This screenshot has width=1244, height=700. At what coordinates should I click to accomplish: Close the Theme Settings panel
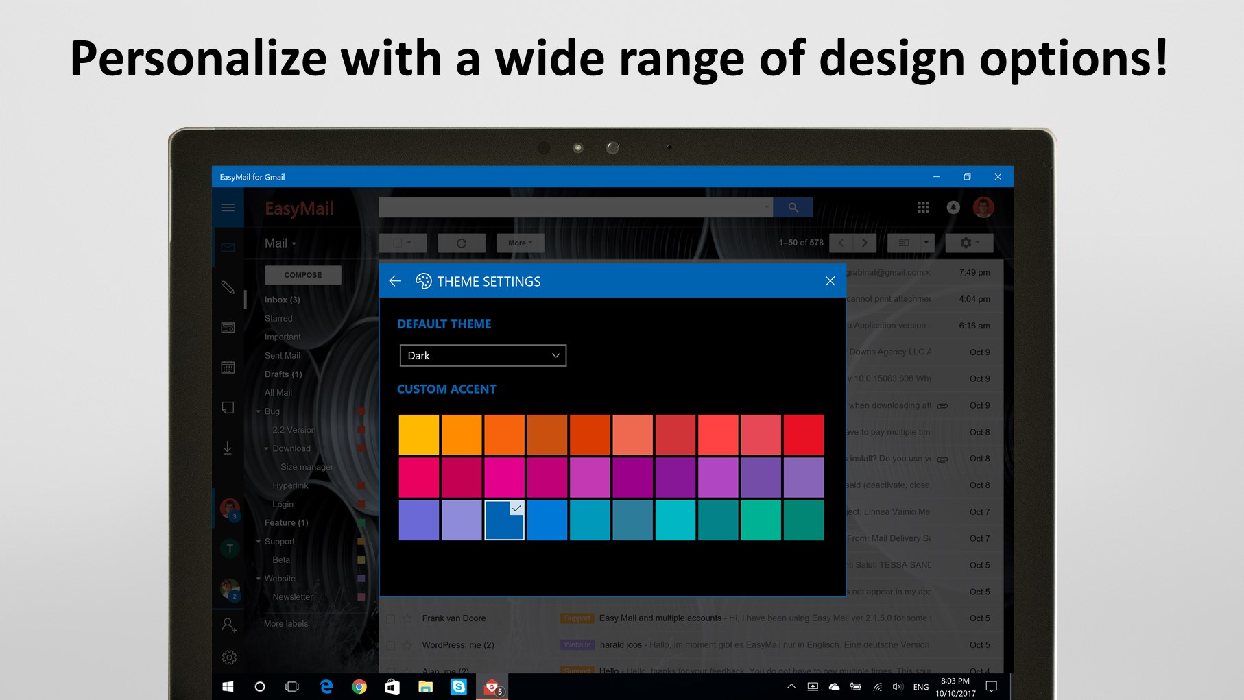click(830, 281)
